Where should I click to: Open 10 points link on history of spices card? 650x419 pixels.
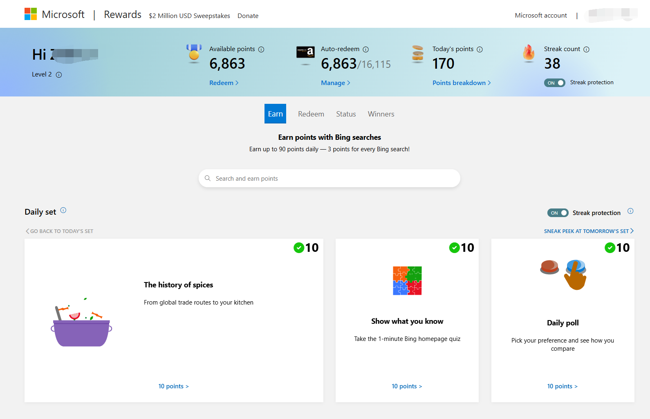(x=174, y=386)
